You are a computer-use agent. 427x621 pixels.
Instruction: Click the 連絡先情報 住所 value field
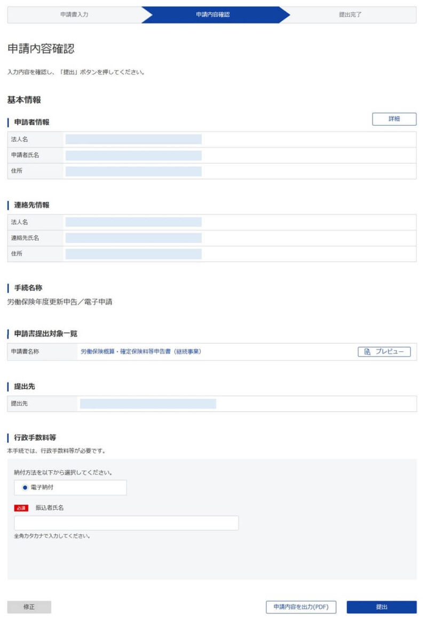click(x=133, y=254)
